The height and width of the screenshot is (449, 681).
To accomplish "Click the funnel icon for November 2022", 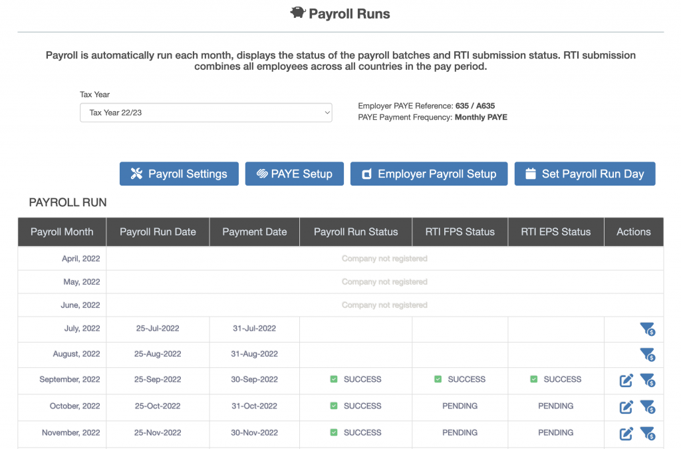I will tap(646, 434).
